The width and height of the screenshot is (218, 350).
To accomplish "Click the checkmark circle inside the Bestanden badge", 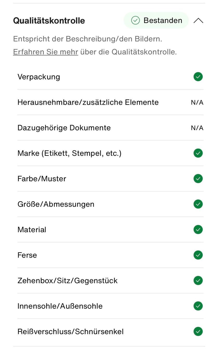I will (x=135, y=20).
